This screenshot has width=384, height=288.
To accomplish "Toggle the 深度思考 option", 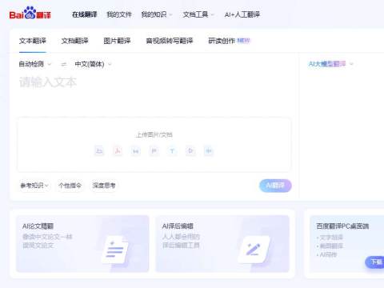I will tap(104, 186).
